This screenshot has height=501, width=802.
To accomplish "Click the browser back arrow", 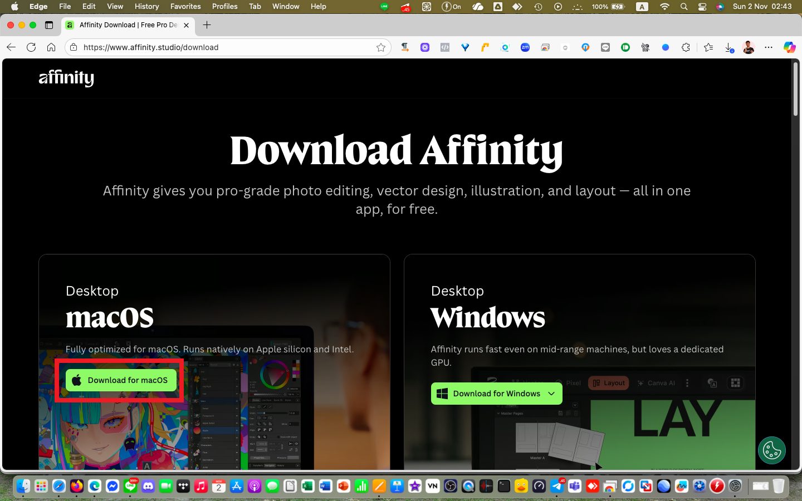I will (x=11, y=47).
